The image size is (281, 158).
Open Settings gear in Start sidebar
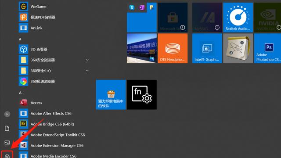(x=7, y=156)
